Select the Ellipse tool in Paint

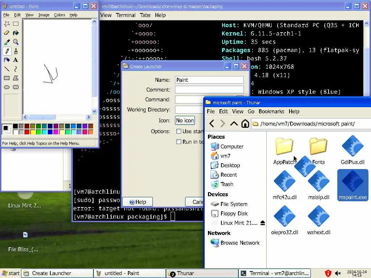point(7,87)
